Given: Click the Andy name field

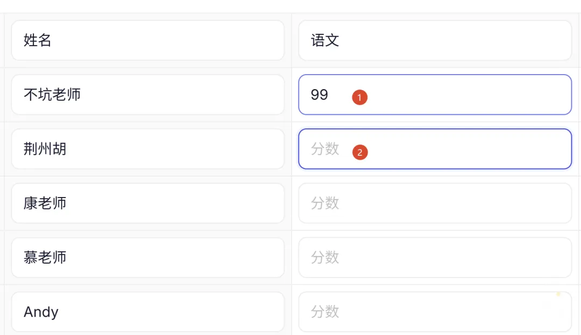Looking at the screenshot, I should pos(147,312).
